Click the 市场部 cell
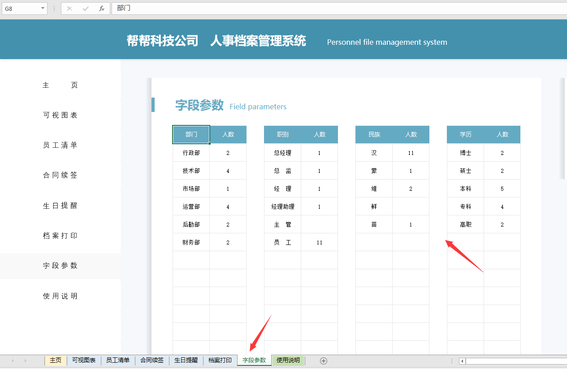Image resolution: width=567 pixels, height=369 pixels. coord(191,189)
